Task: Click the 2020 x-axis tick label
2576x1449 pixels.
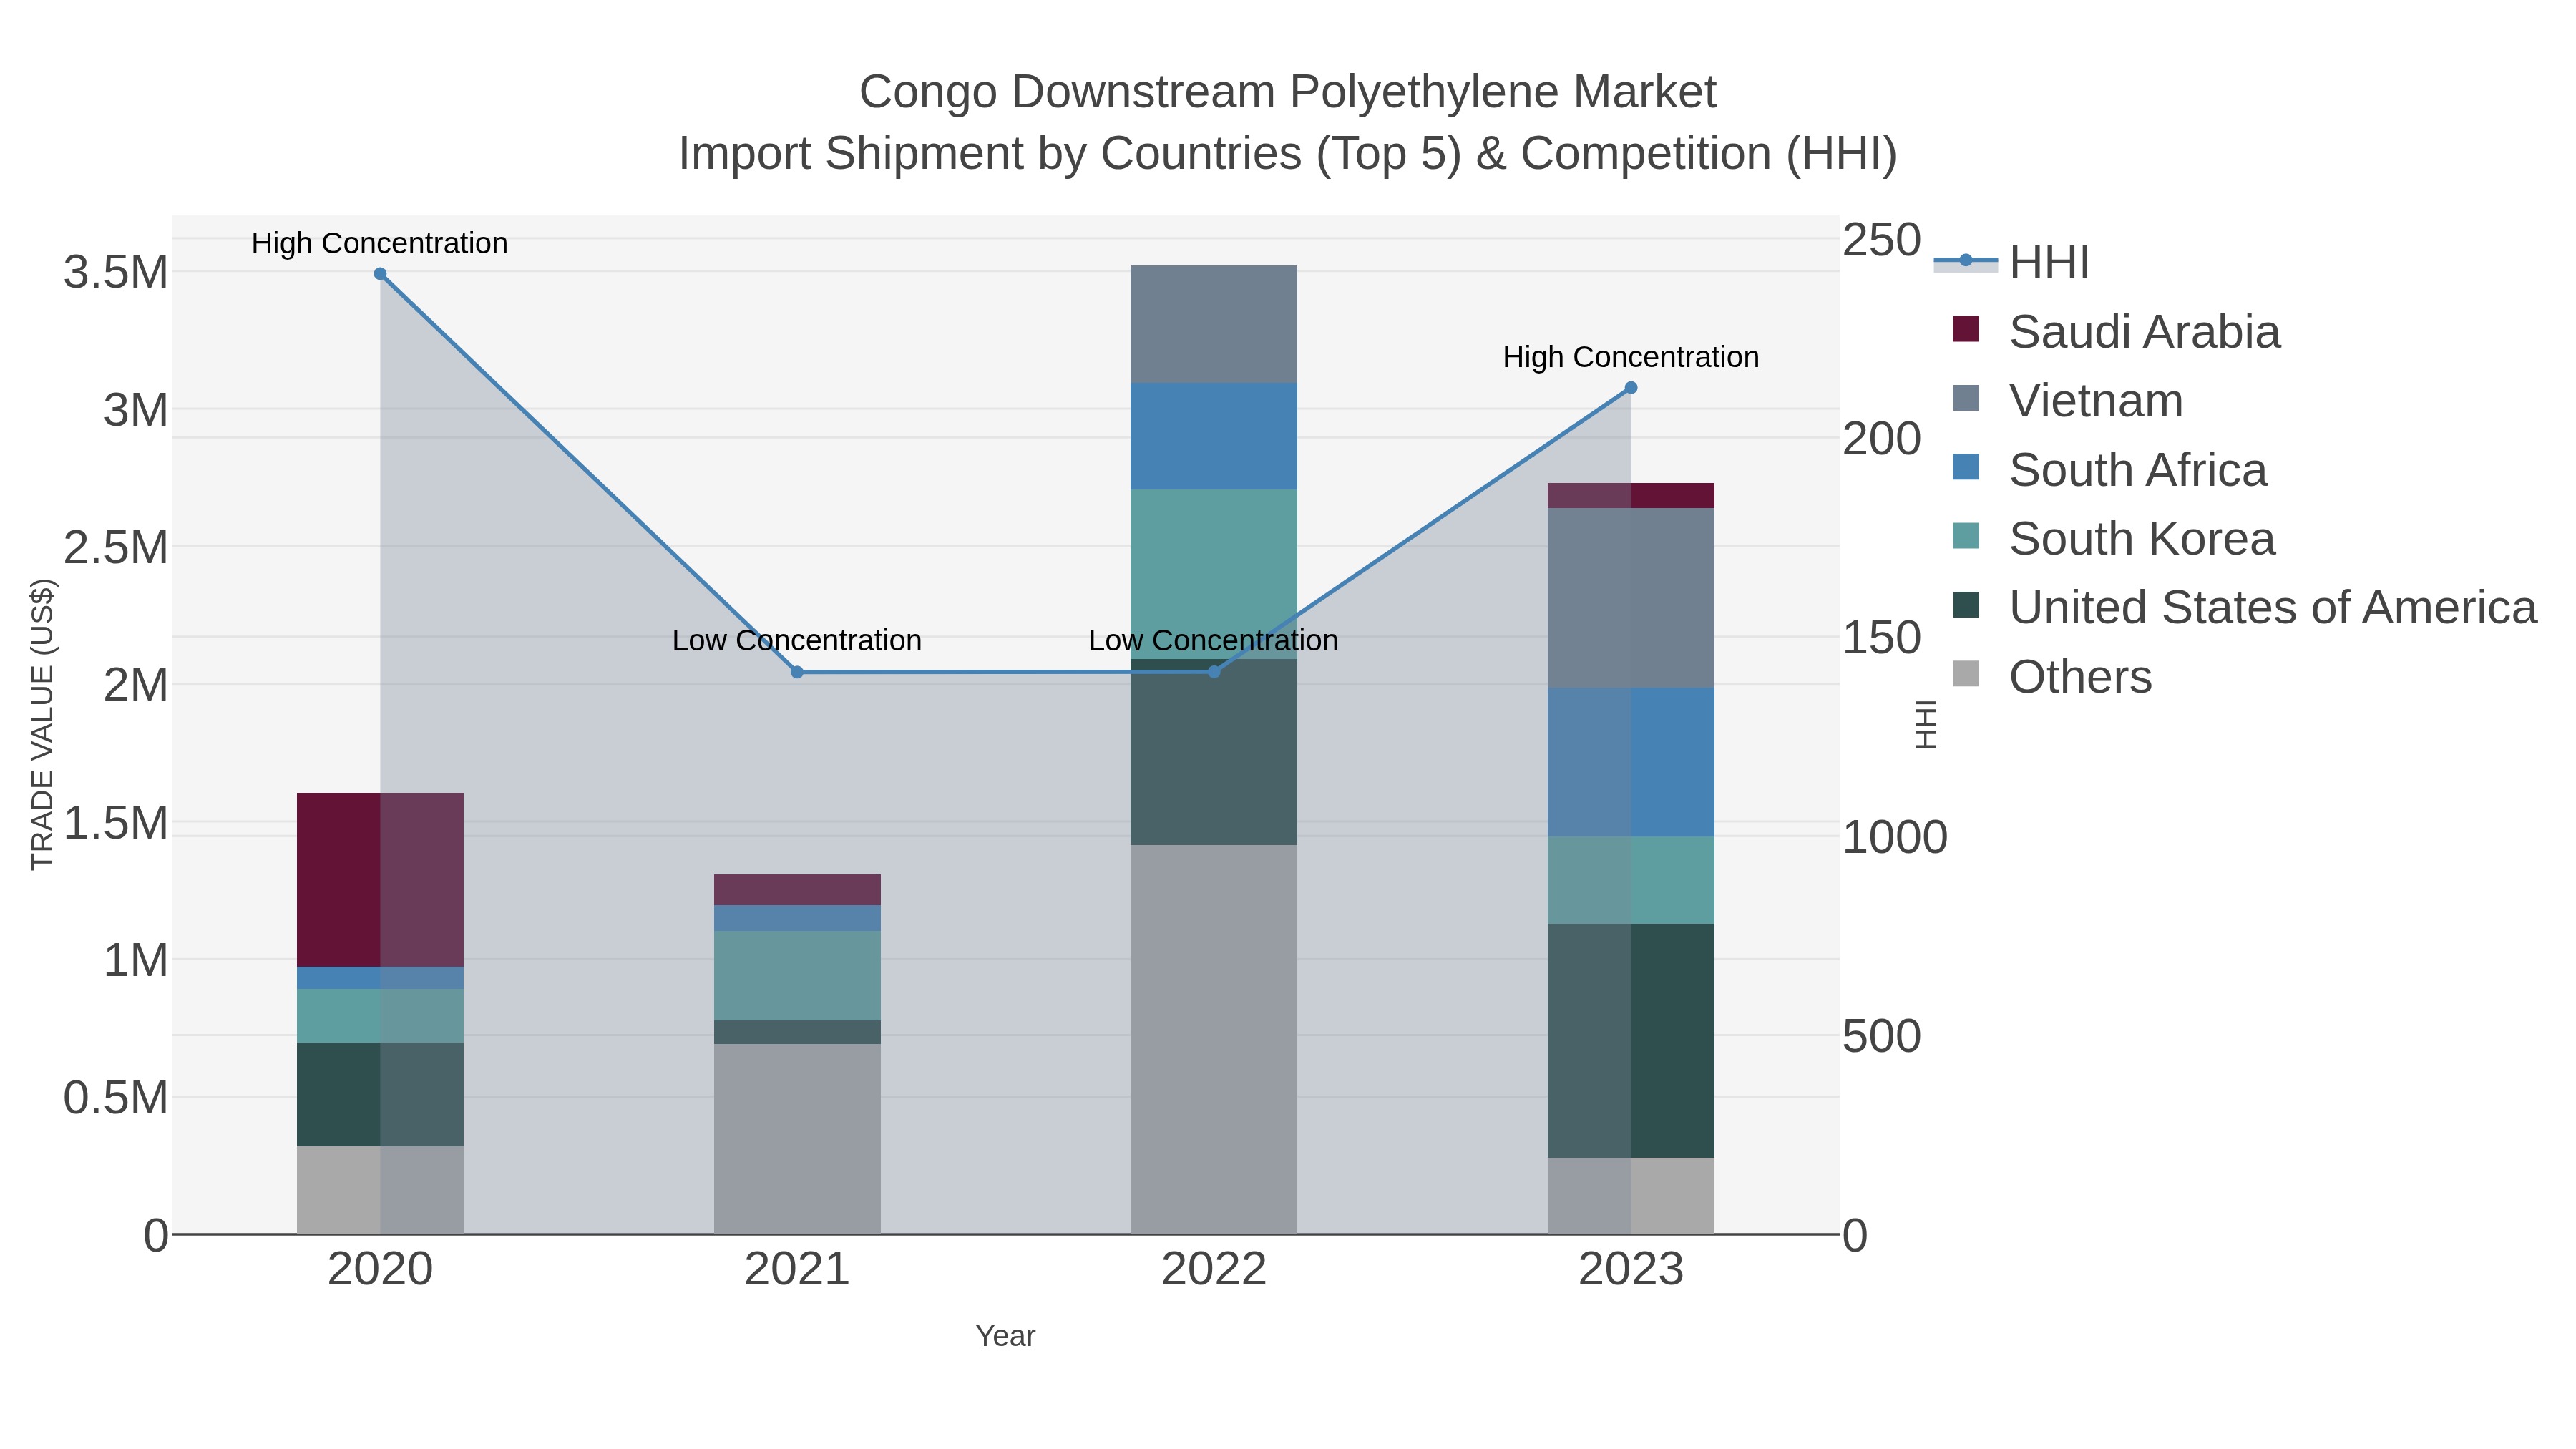Action: pyautogui.click(x=380, y=1269)
